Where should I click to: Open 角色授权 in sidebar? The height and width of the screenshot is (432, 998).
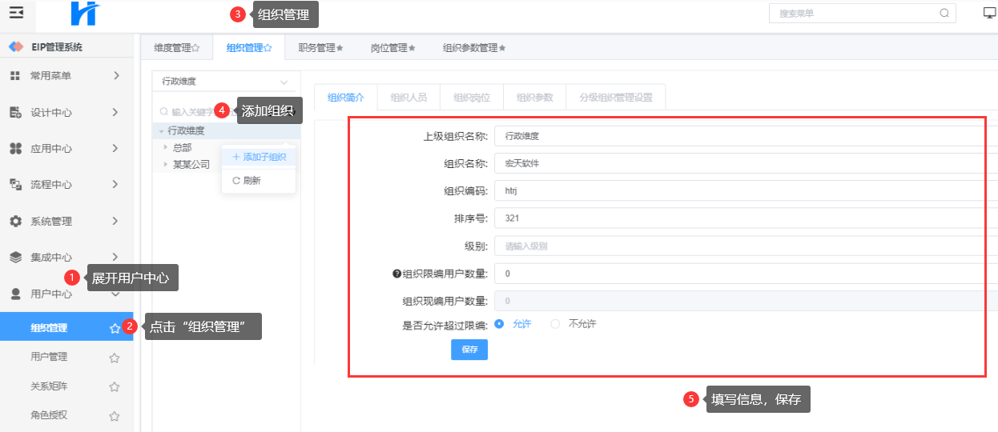[49, 415]
